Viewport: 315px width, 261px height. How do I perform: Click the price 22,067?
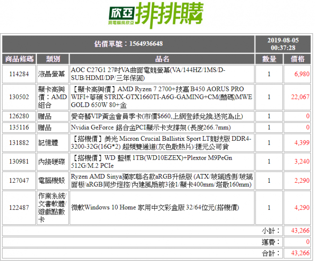tap(300, 97)
